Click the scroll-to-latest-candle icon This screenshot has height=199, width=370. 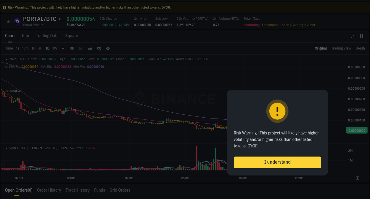coord(358,178)
